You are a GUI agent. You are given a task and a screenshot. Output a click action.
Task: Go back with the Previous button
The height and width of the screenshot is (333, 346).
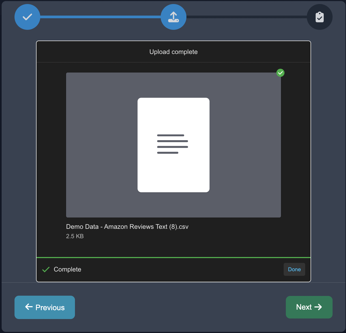[45, 307]
